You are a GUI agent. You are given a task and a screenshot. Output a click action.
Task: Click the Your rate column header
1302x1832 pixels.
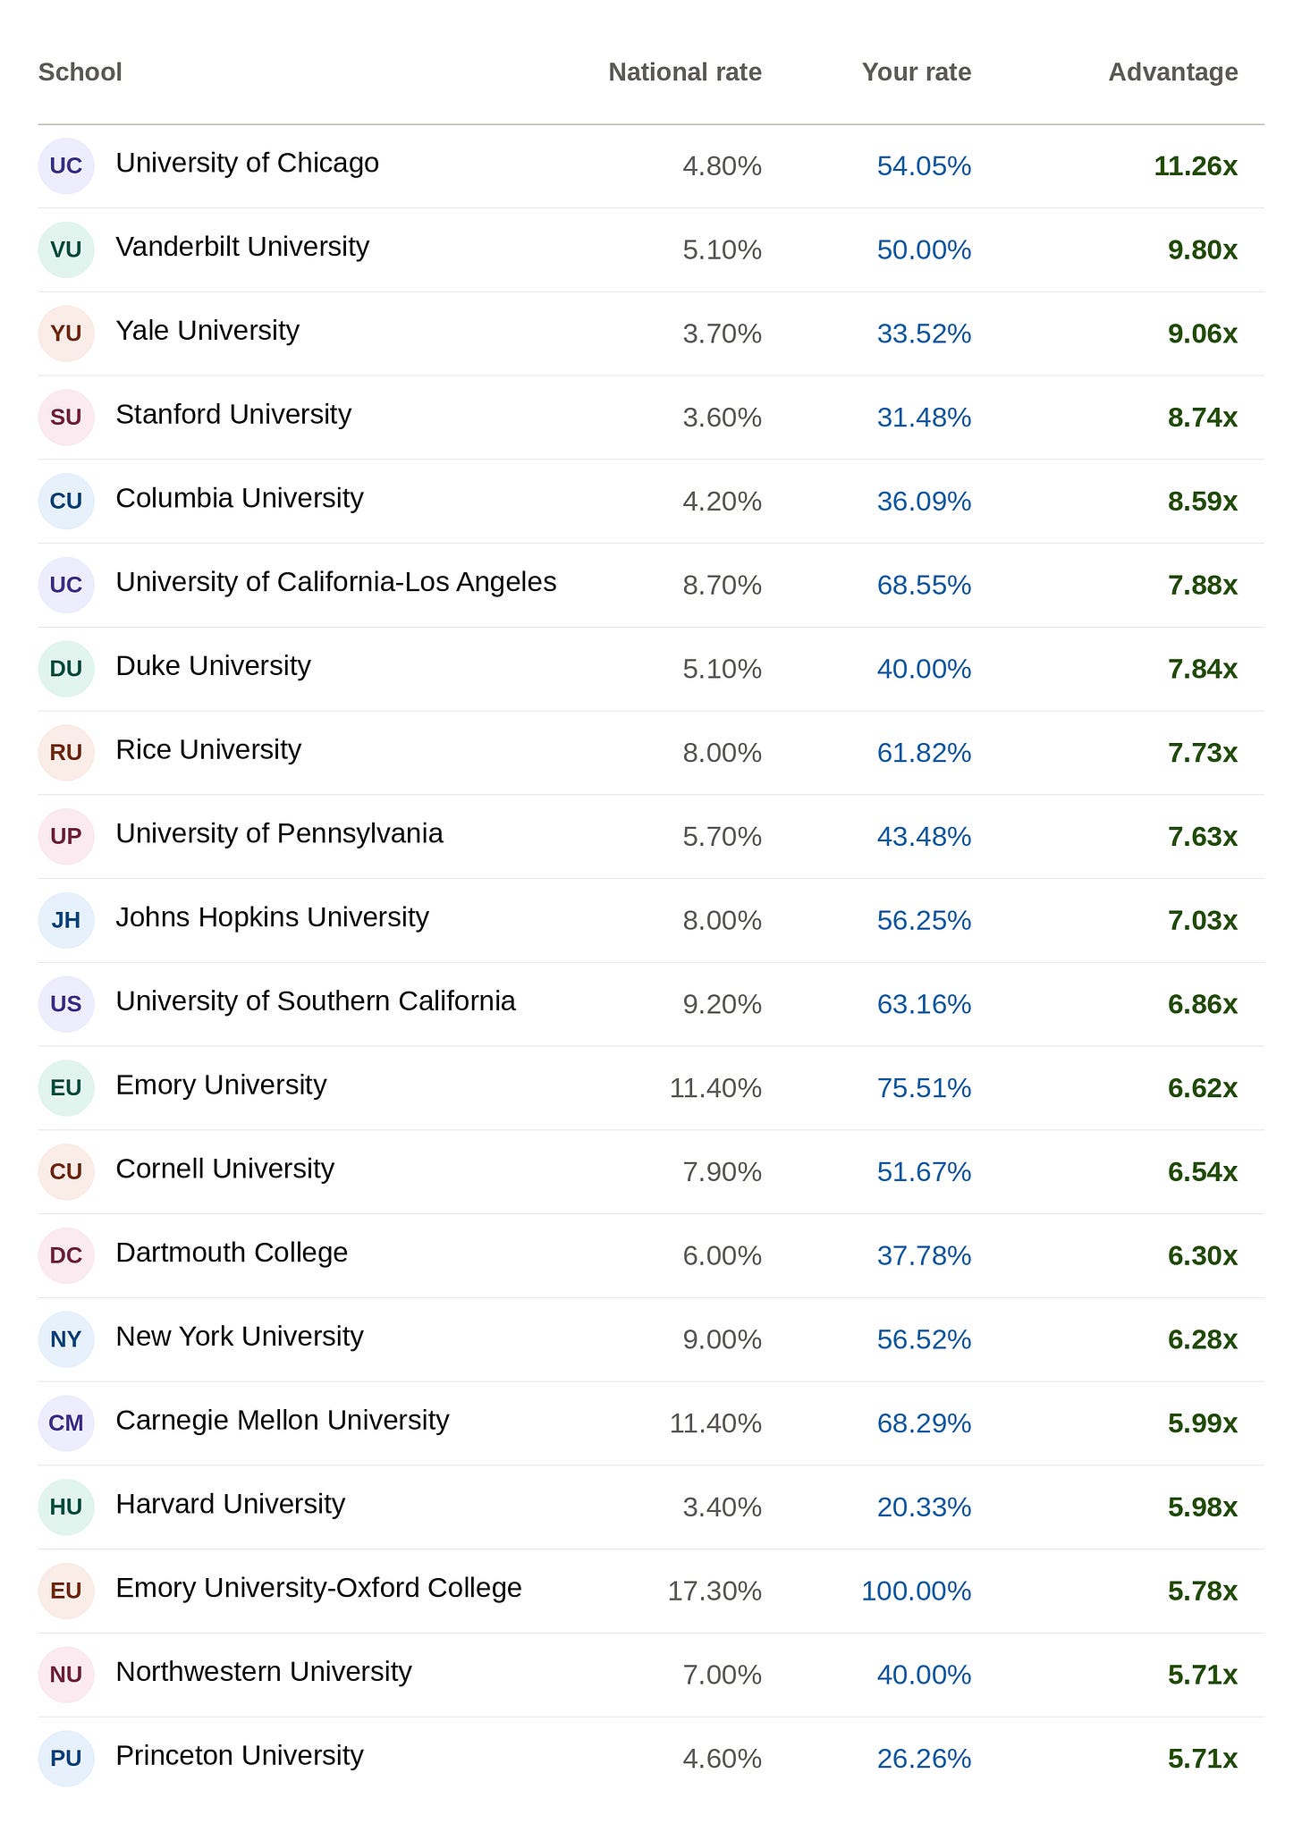[x=917, y=72]
